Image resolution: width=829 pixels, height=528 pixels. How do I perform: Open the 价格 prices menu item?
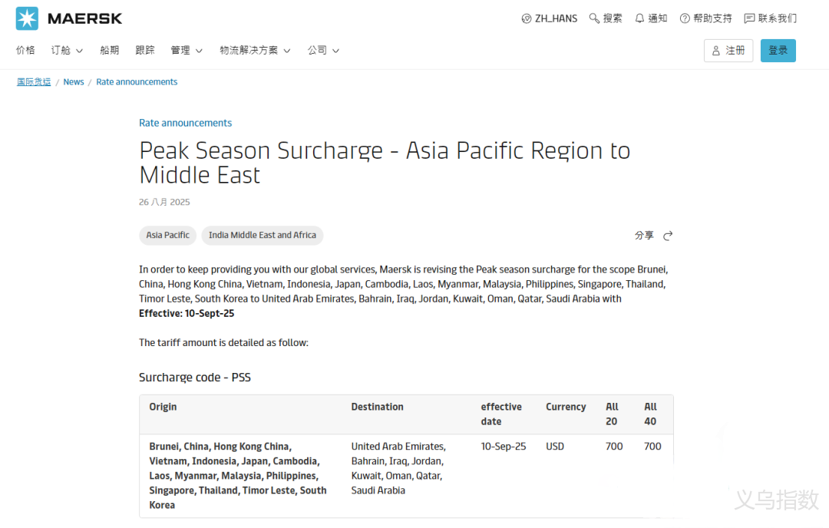point(25,51)
